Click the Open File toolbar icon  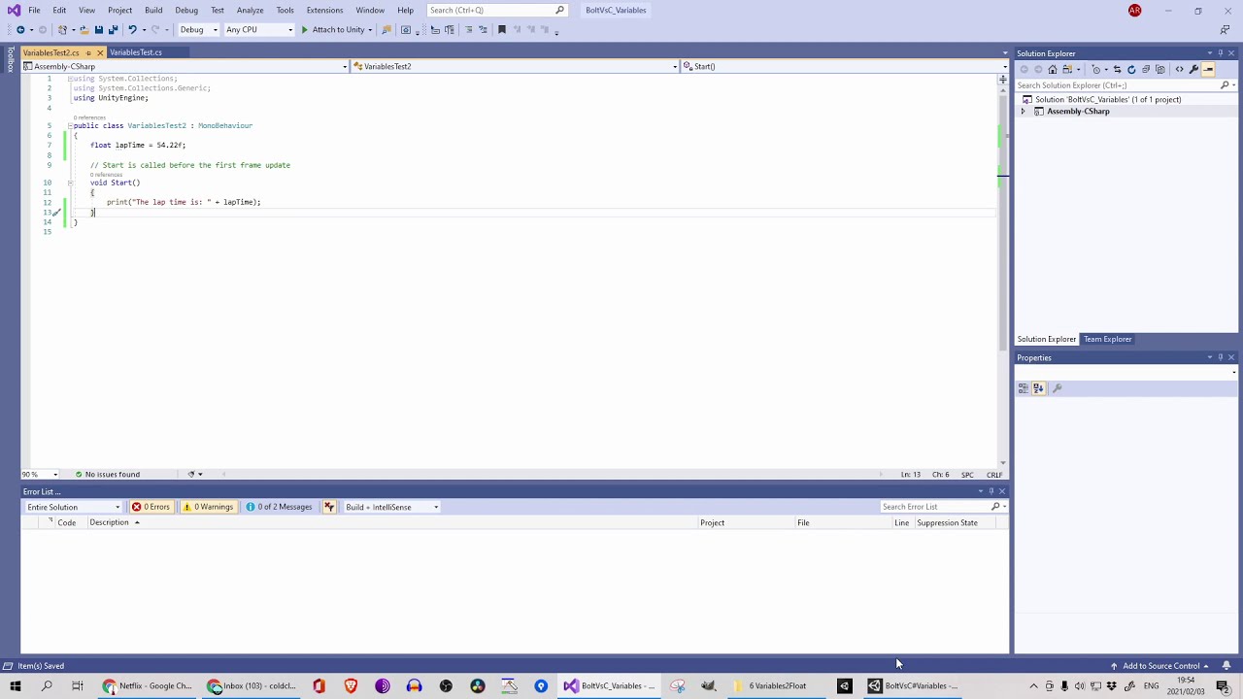(x=84, y=29)
